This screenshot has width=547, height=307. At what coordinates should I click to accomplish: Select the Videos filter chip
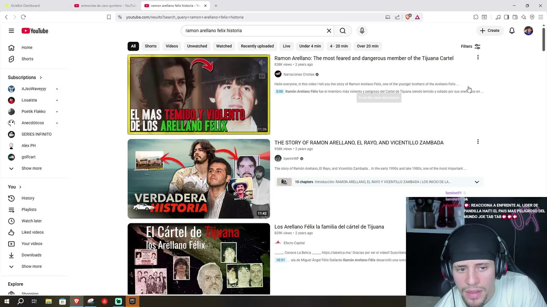pos(172,46)
